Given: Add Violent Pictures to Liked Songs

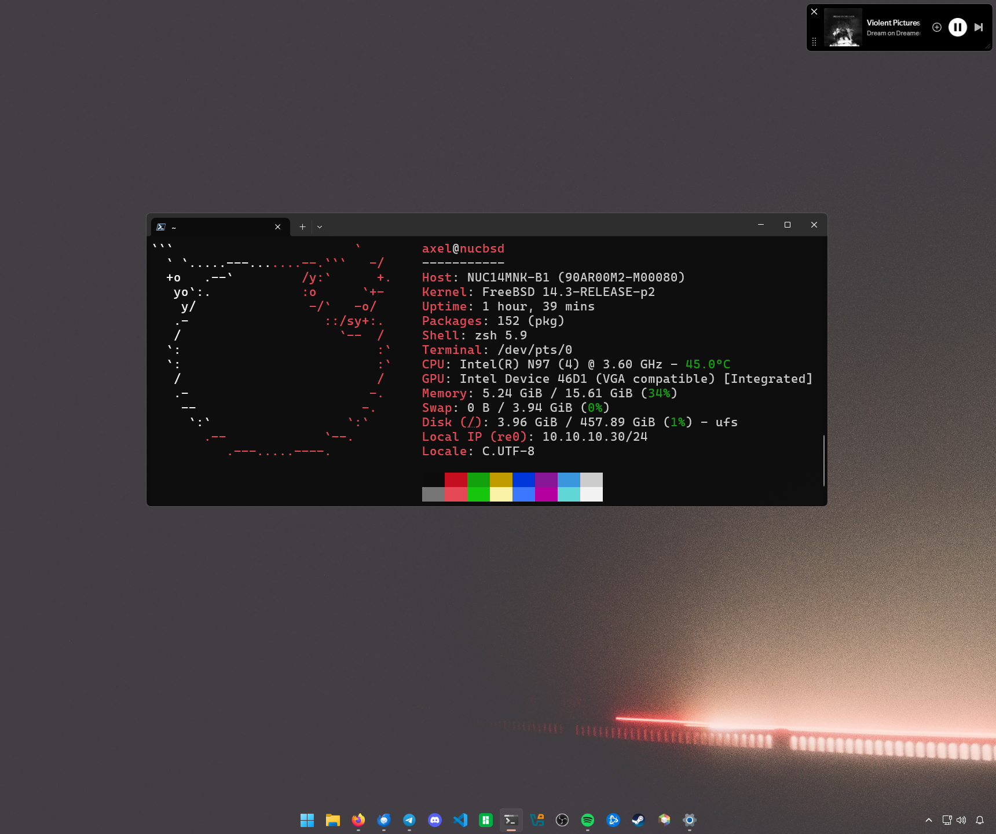Looking at the screenshot, I should pos(937,27).
